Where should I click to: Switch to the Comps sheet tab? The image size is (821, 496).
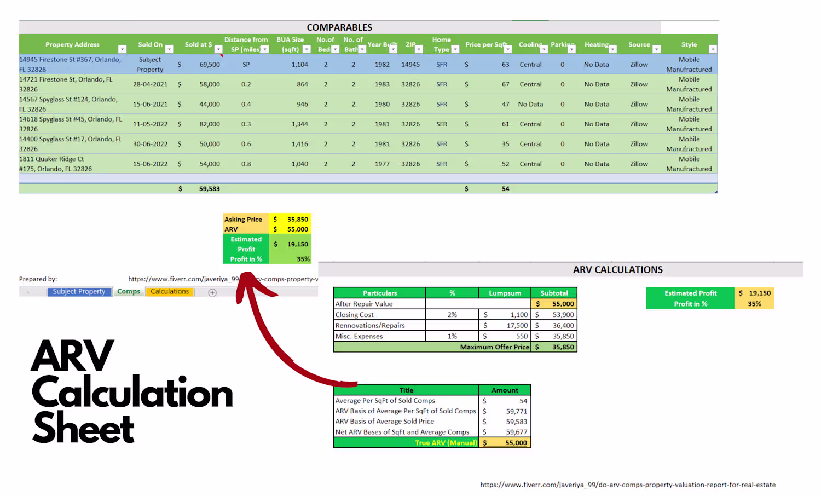pos(129,292)
